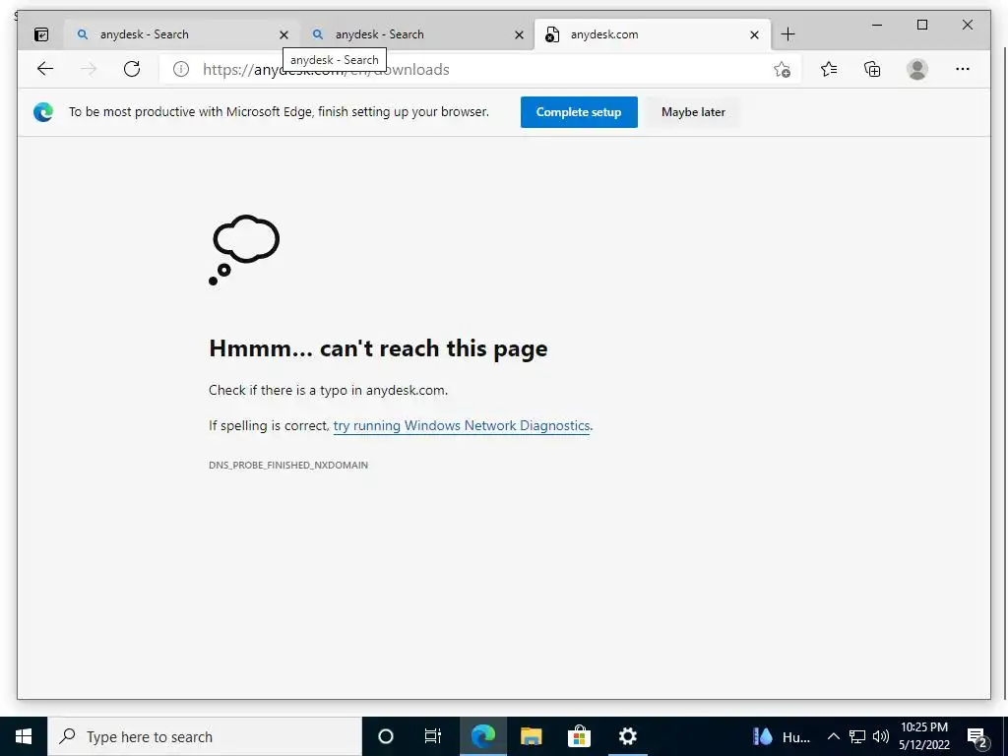This screenshot has height=756, width=1008.
Task: Open volume control in tray
Action: (881, 736)
